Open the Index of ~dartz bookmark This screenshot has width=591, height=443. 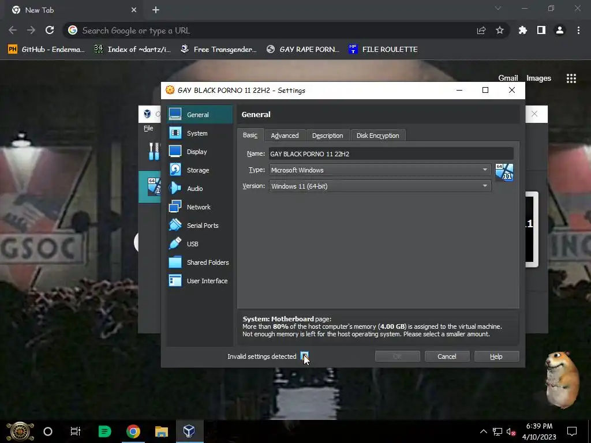pyautogui.click(x=132, y=50)
